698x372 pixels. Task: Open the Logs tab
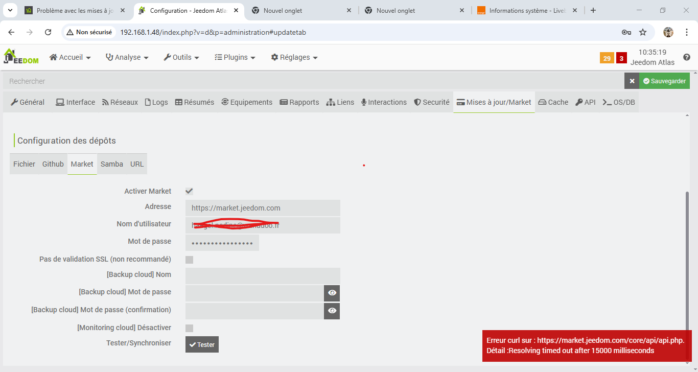pos(156,102)
